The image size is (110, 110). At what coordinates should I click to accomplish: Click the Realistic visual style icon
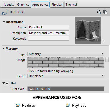pyautogui.click(x=18, y=105)
